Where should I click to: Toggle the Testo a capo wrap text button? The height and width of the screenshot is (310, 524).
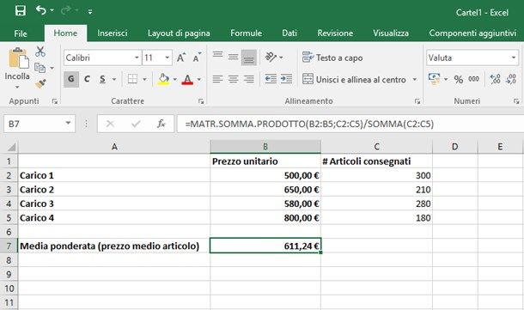pyautogui.click(x=332, y=58)
